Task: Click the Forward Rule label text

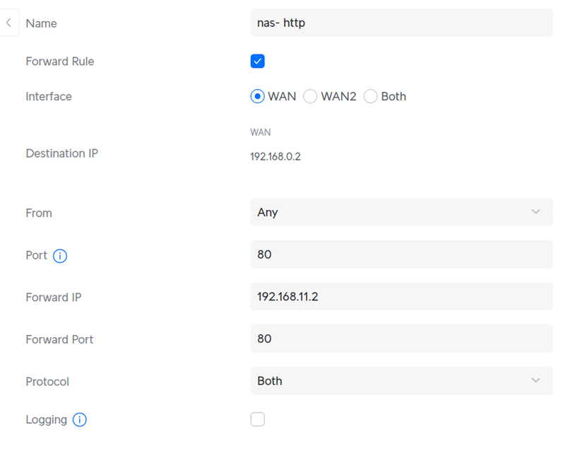Action: pyautogui.click(x=59, y=61)
